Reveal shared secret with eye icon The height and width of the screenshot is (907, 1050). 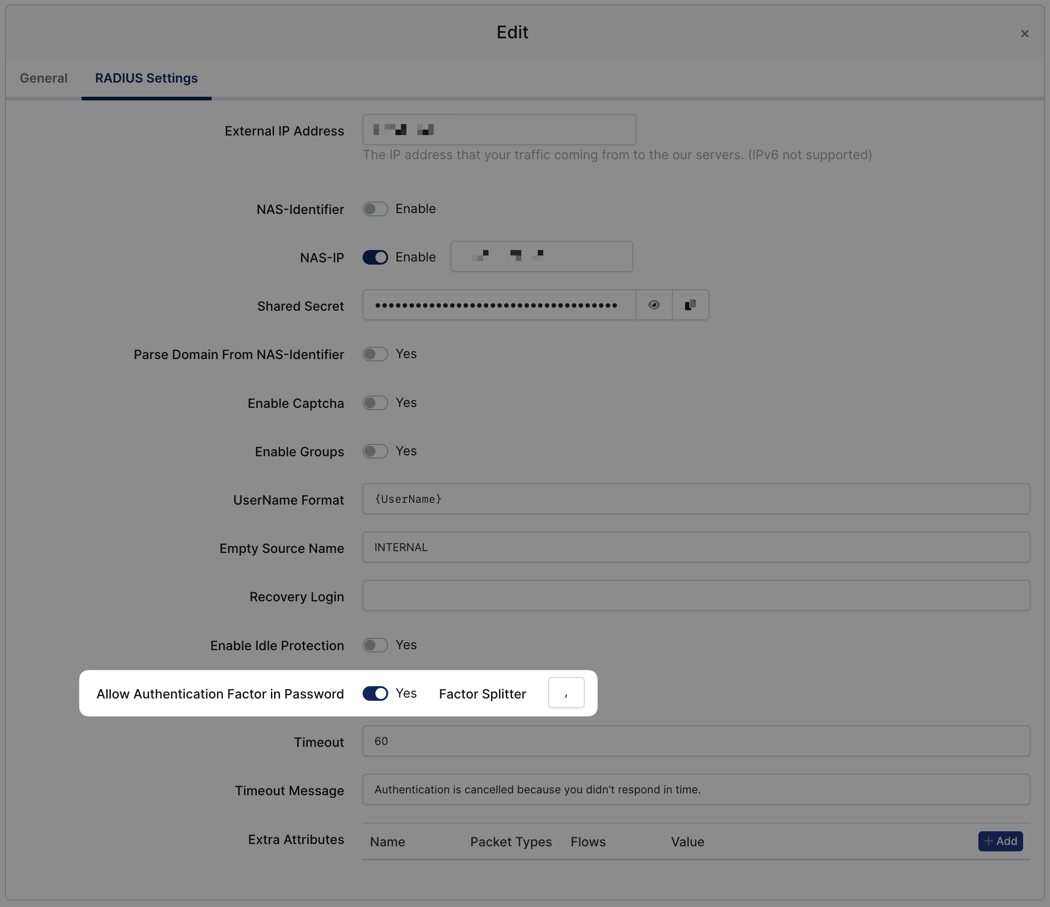[654, 305]
